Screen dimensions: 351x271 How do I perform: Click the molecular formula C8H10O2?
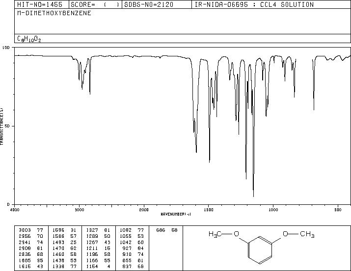(29, 39)
